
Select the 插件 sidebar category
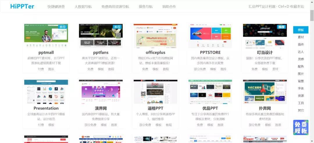tap(301, 45)
